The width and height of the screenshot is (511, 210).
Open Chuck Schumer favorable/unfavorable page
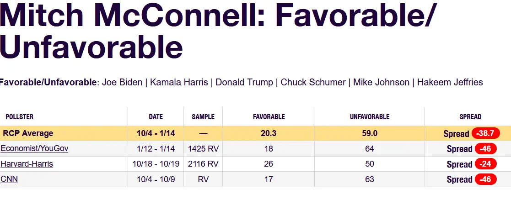(313, 83)
